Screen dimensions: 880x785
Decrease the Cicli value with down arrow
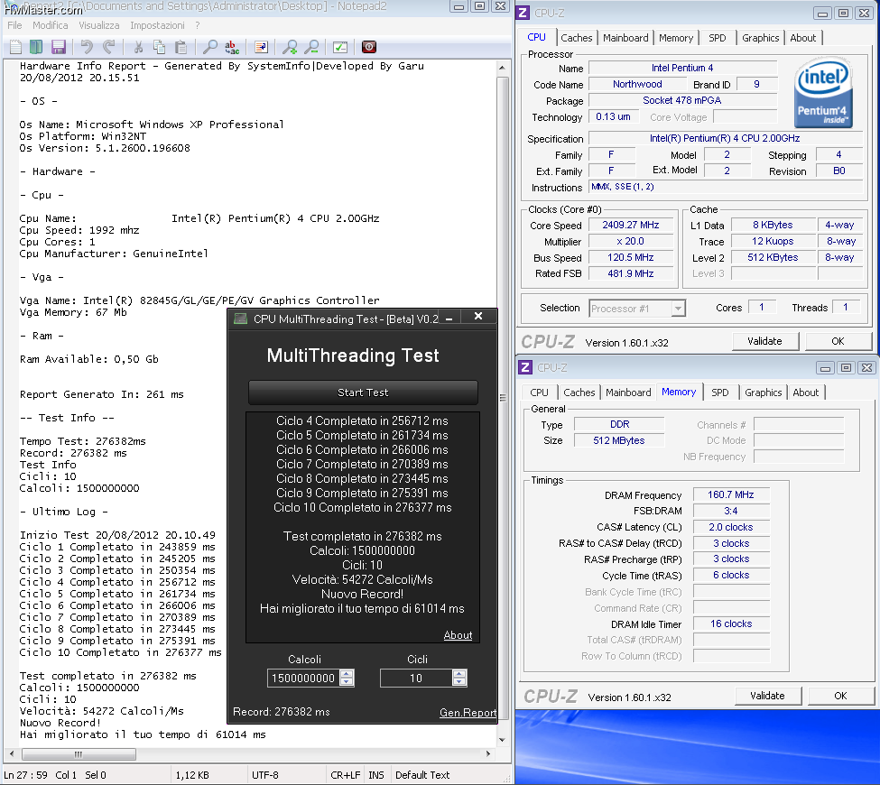(x=459, y=682)
